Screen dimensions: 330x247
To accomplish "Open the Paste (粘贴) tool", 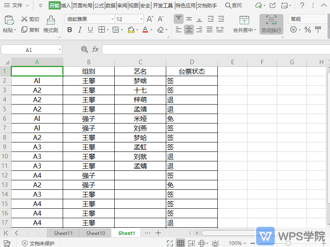I will pos(9,25).
